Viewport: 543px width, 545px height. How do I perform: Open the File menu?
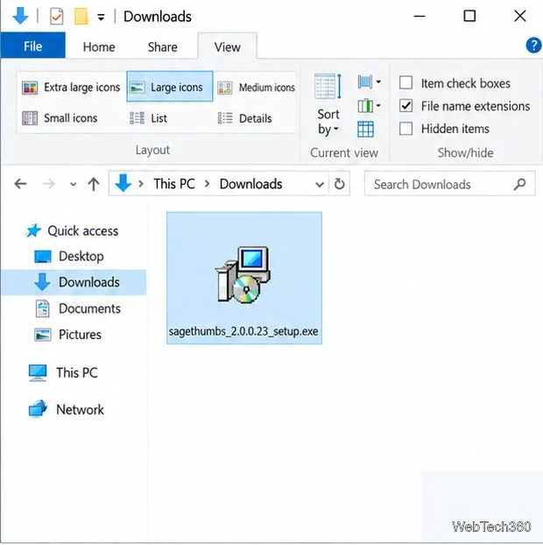tap(33, 46)
